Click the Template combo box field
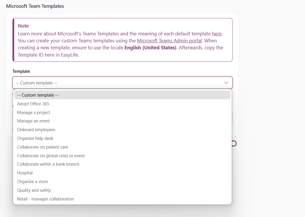305x217 pixels. [x=116, y=83]
